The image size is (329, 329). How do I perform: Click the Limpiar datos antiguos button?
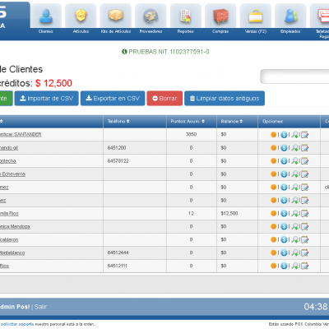click(x=225, y=98)
